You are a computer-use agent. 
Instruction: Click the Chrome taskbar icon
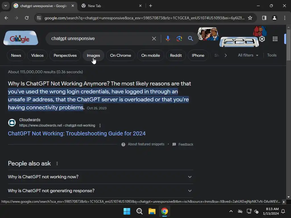pyautogui.click(x=165, y=211)
